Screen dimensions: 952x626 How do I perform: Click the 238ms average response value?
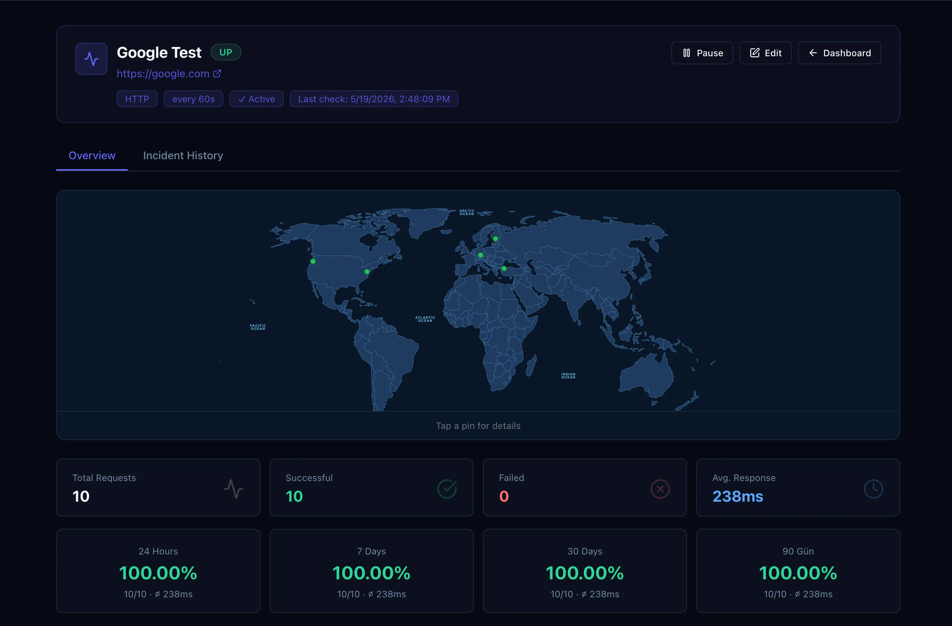pyautogui.click(x=738, y=496)
